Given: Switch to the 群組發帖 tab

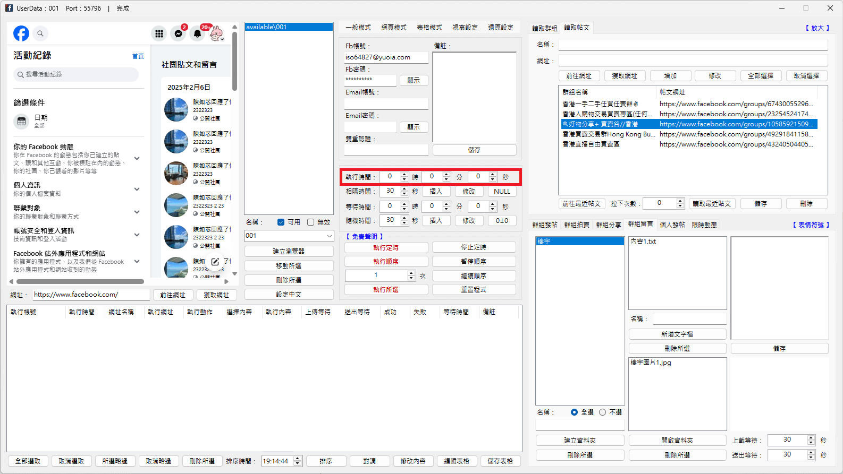Looking at the screenshot, I should coord(545,225).
